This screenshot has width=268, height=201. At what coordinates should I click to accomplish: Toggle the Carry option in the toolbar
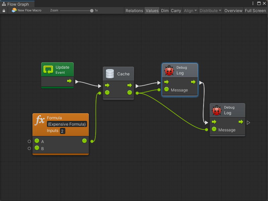point(176,10)
